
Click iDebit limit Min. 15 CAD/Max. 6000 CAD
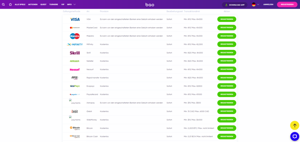coord(196,111)
